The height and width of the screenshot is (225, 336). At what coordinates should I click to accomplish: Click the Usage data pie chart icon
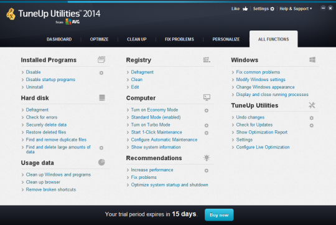(101, 162)
